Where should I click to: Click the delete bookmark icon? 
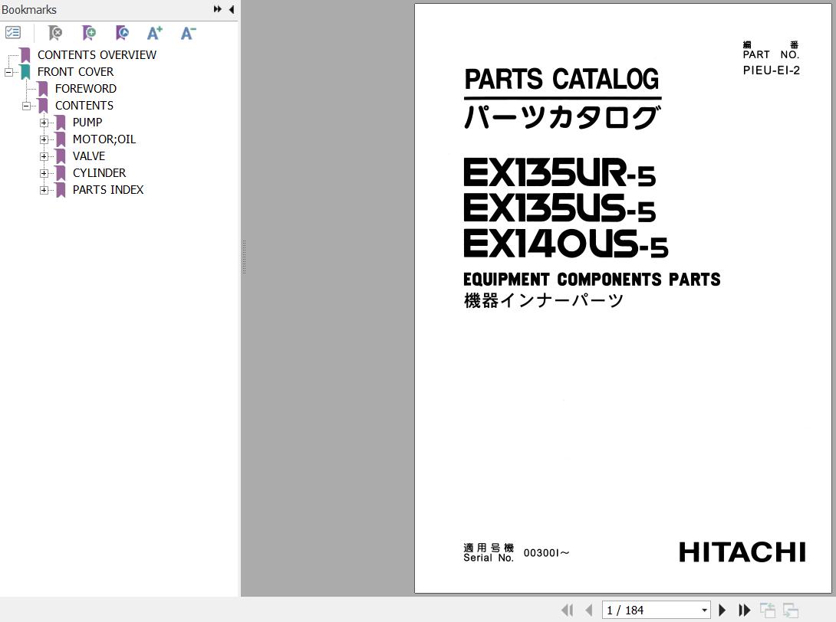pos(54,33)
